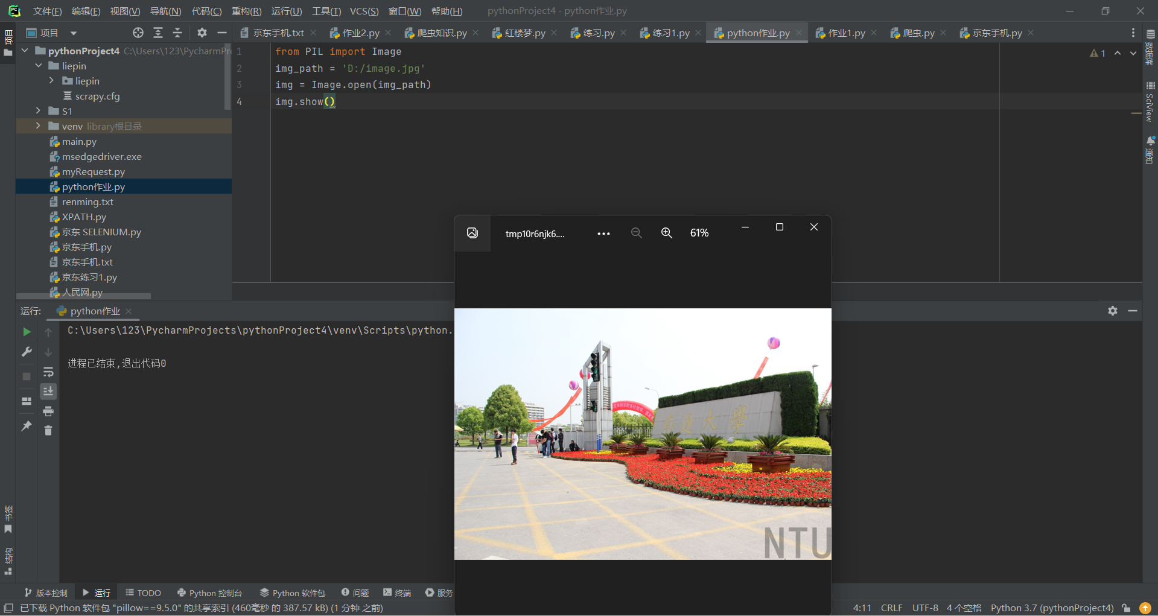Click the wrench icon in the Run toolbar
Viewport: 1158px width, 616px height.
27,352
